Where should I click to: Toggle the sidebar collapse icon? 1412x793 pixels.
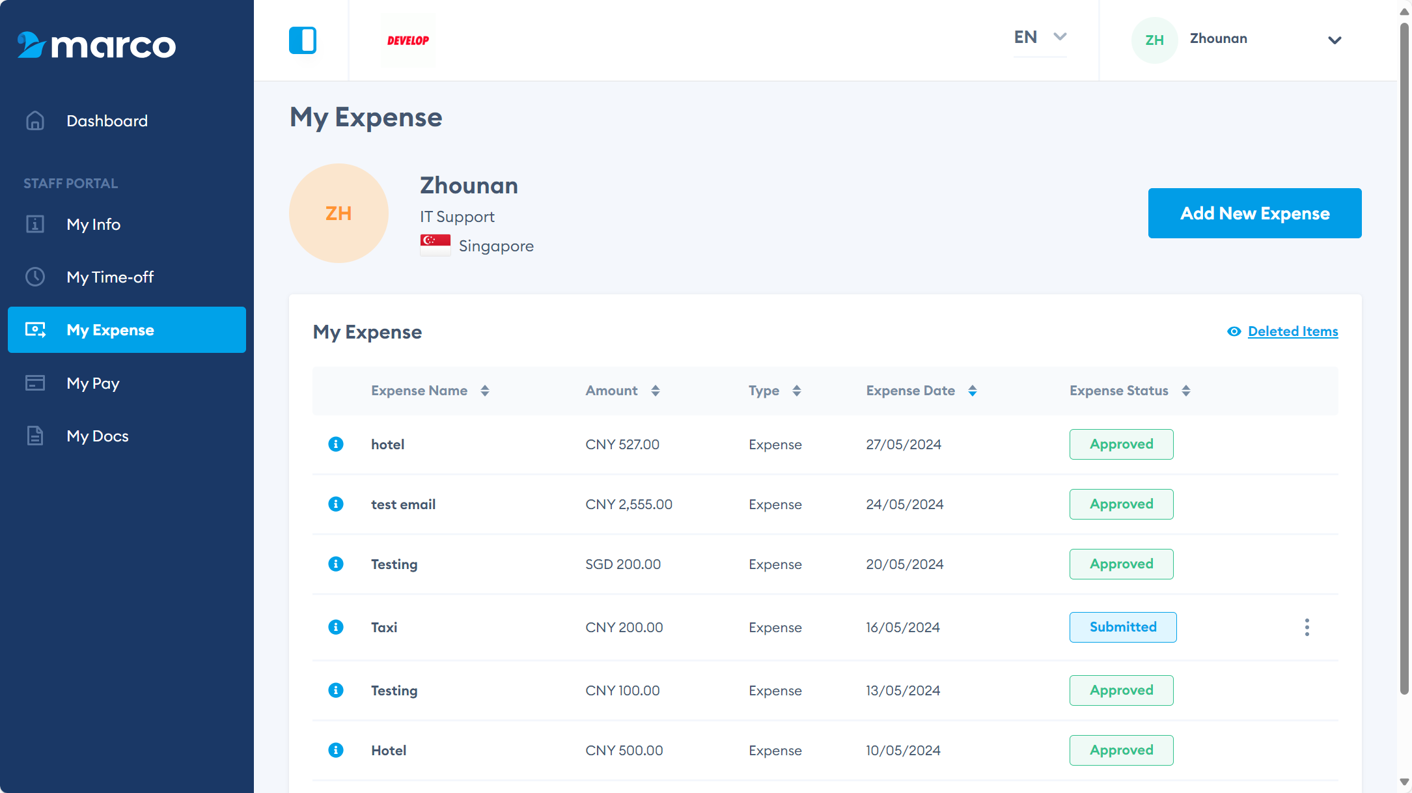point(303,40)
